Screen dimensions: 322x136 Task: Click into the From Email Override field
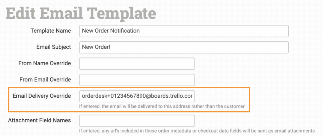(137, 80)
